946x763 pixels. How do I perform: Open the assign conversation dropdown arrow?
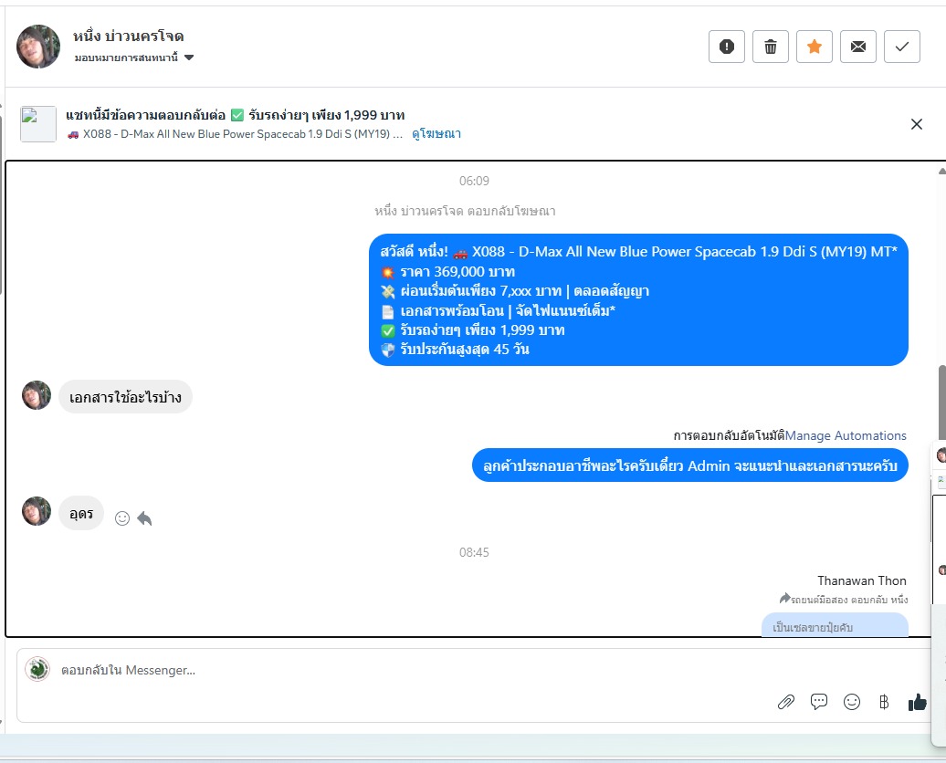(189, 57)
